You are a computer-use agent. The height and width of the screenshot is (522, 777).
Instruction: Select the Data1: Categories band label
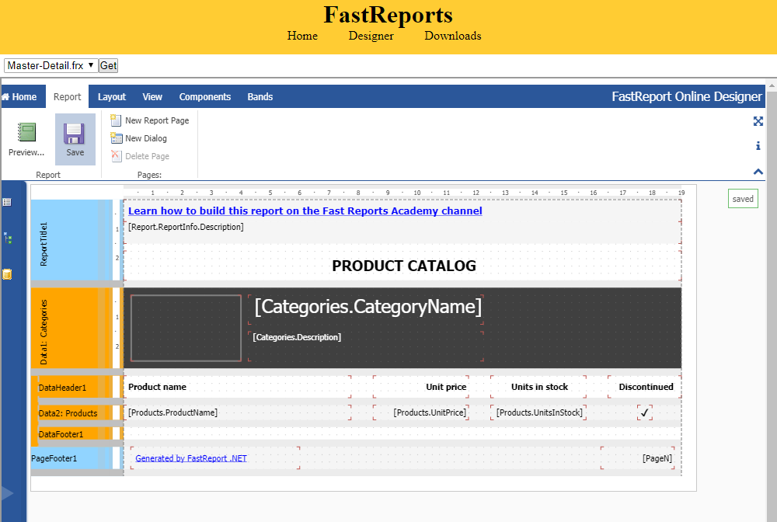click(x=44, y=332)
